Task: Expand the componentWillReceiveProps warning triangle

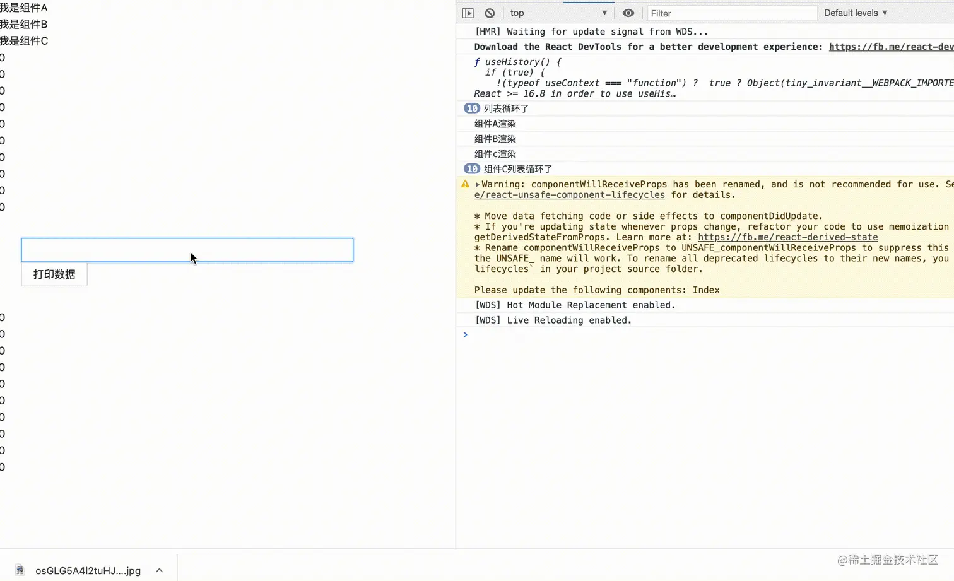Action: [478, 184]
